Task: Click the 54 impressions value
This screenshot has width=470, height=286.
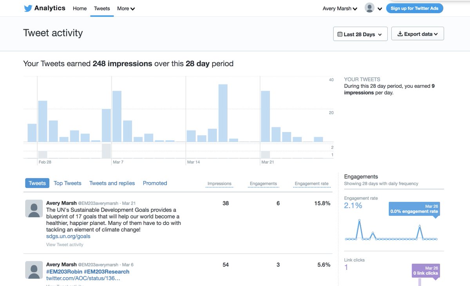Action: point(226,265)
